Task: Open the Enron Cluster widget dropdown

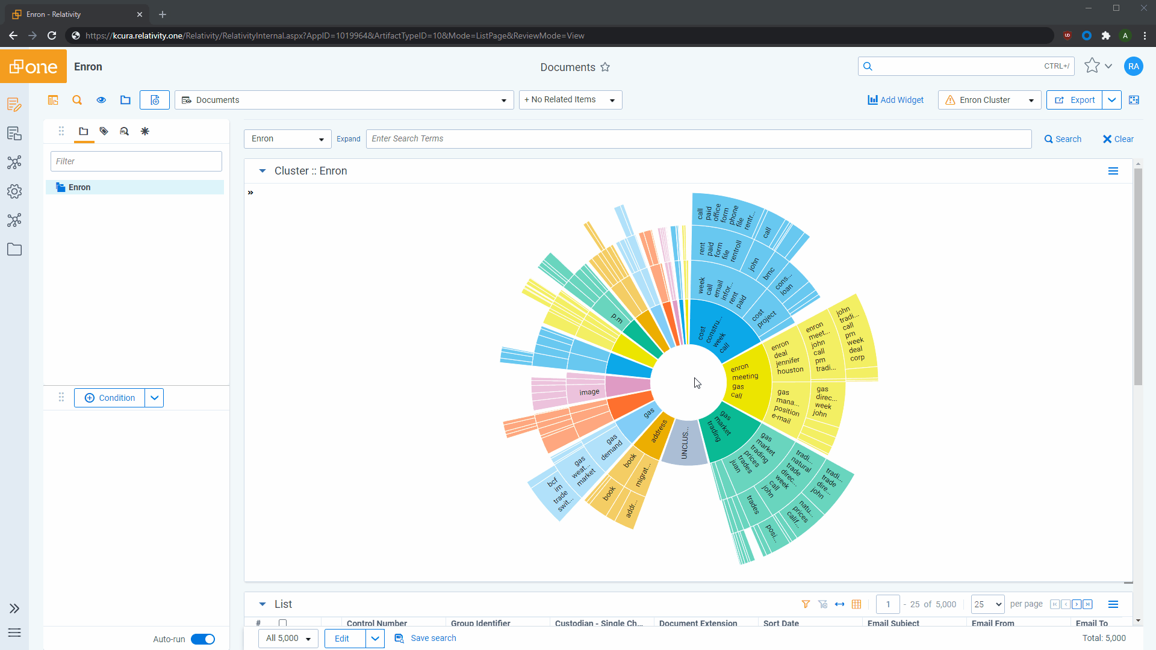Action: coord(1031,100)
